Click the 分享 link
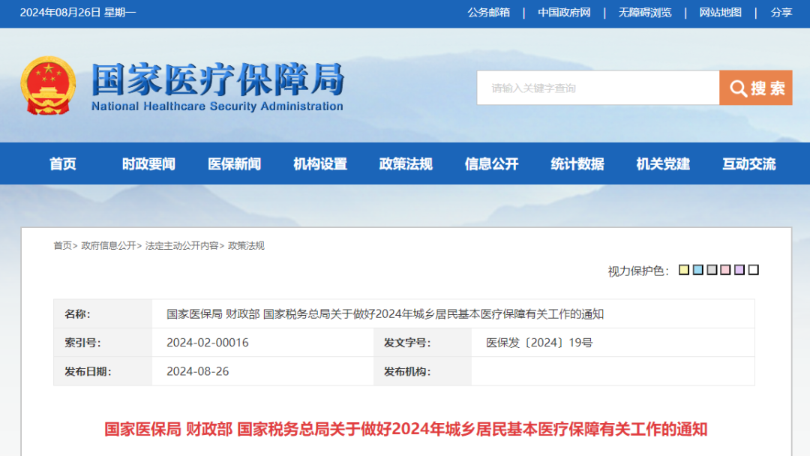This screenshot has width=810, height=456. pos(781,13)
